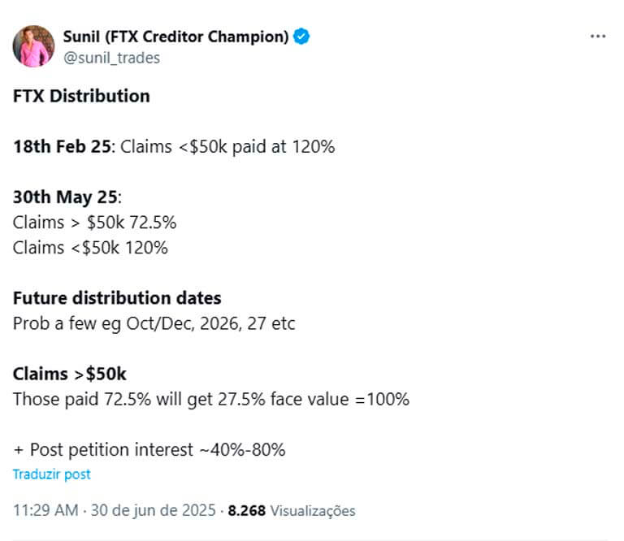The height and width of the screenshot is (541, 624).
Task: Visit the @sunil_trades handle link
Action: pyautogui.click(x=112, y=58)
